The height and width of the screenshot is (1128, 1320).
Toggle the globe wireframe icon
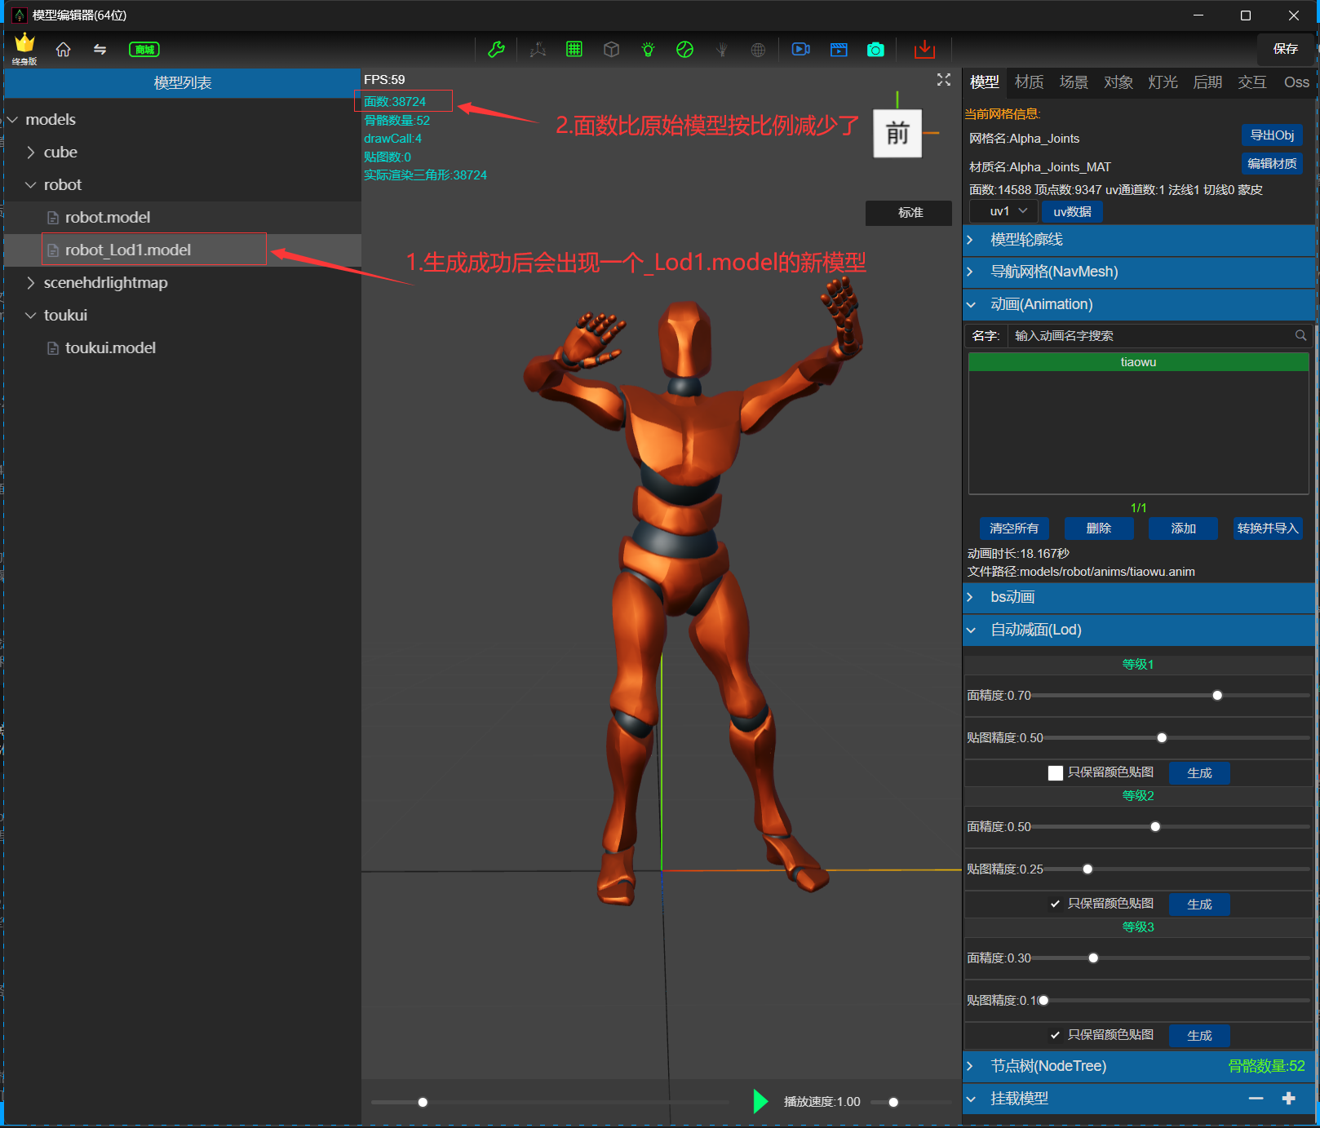(758, 50)
